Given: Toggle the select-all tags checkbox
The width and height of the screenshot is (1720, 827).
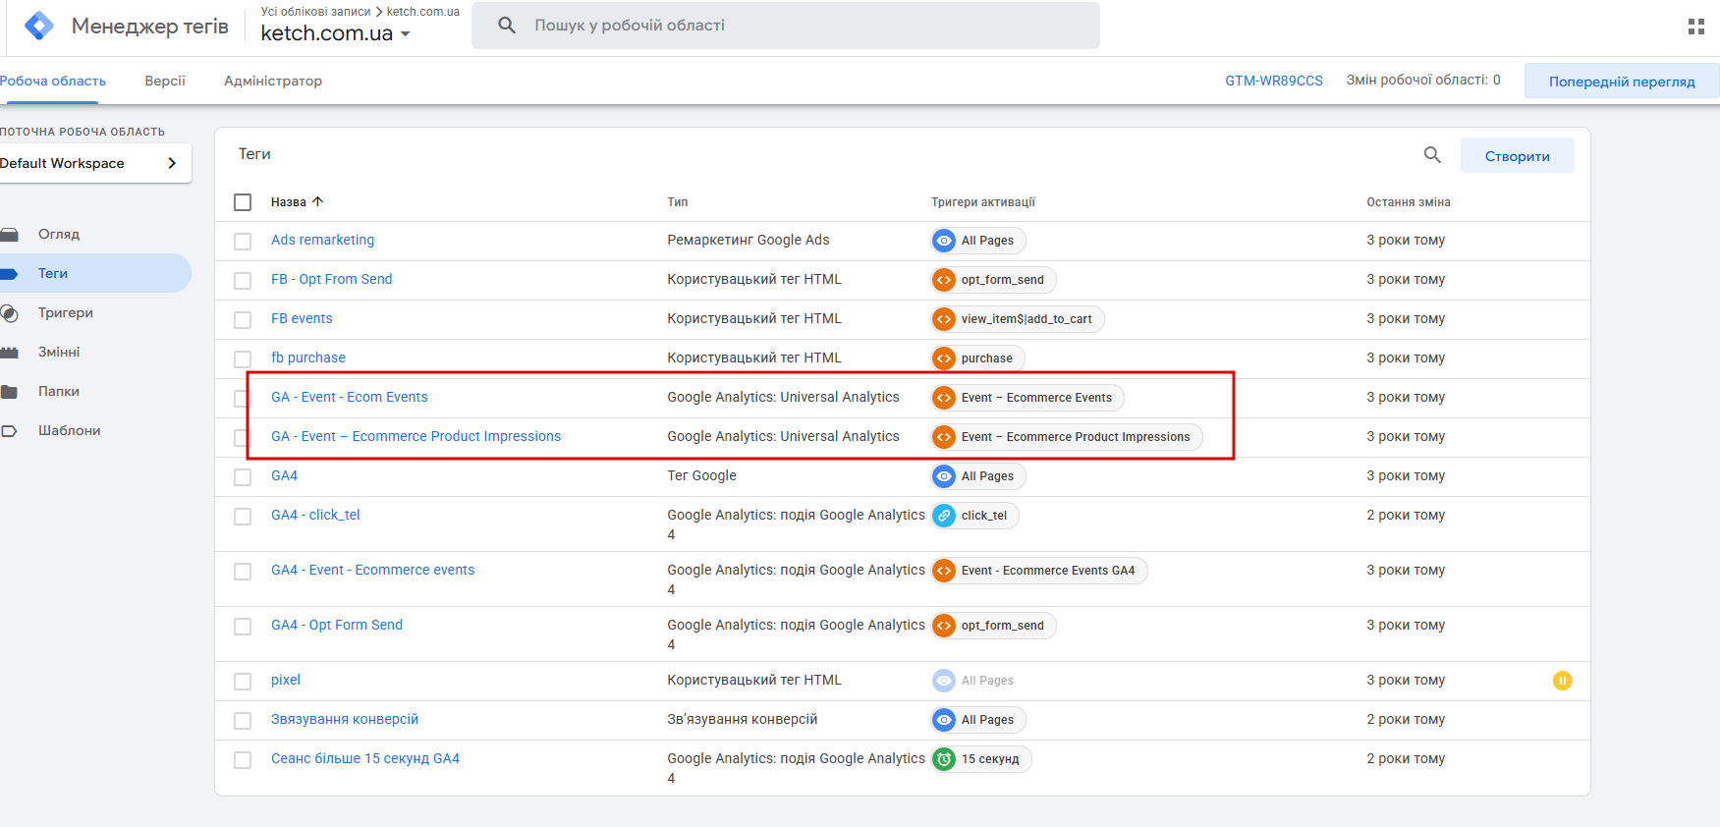Looking at the screenshot, I should pyautogui.click(x=243, y=202).
